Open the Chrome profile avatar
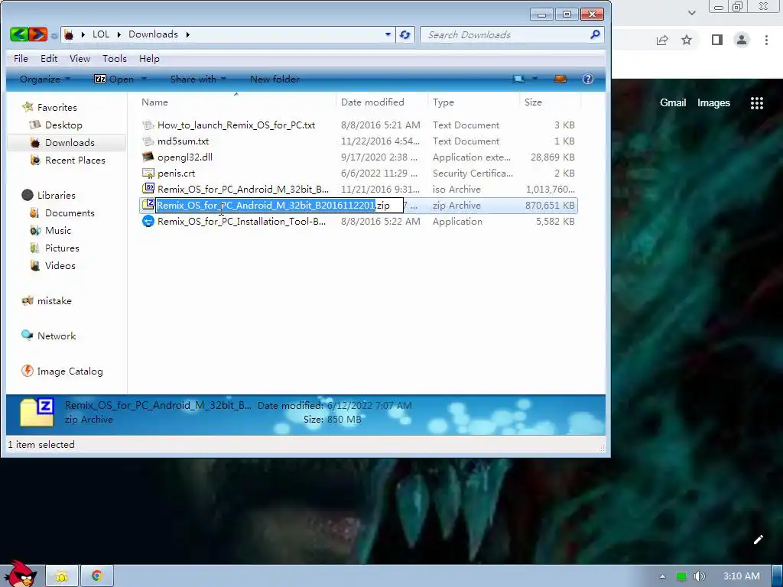 (742, 40)
